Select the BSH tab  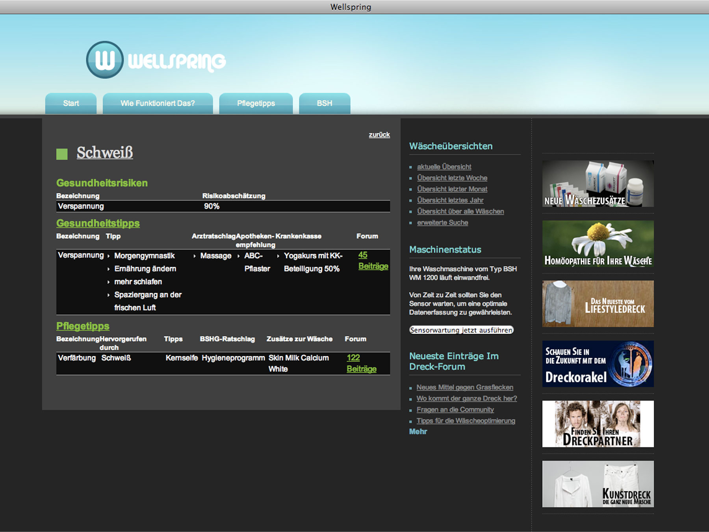pyautogui.click(x=324, y=103)
